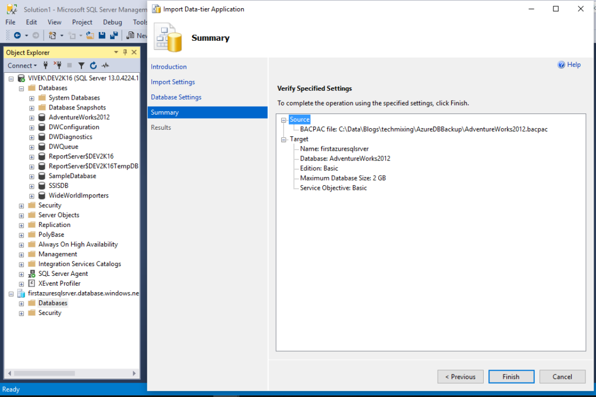Viewport: 596px width, 397px height.
Task: Open the Object Explorer filter settings
Action: [x=81, y=65]
